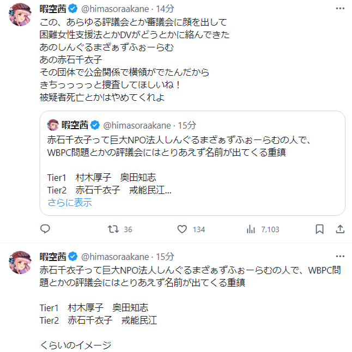Click verified badge on first tweet
Viewport: 352px width, 352px height.
point(73,9)
